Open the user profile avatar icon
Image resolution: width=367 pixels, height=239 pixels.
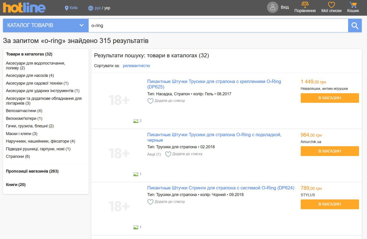(273, 7)
